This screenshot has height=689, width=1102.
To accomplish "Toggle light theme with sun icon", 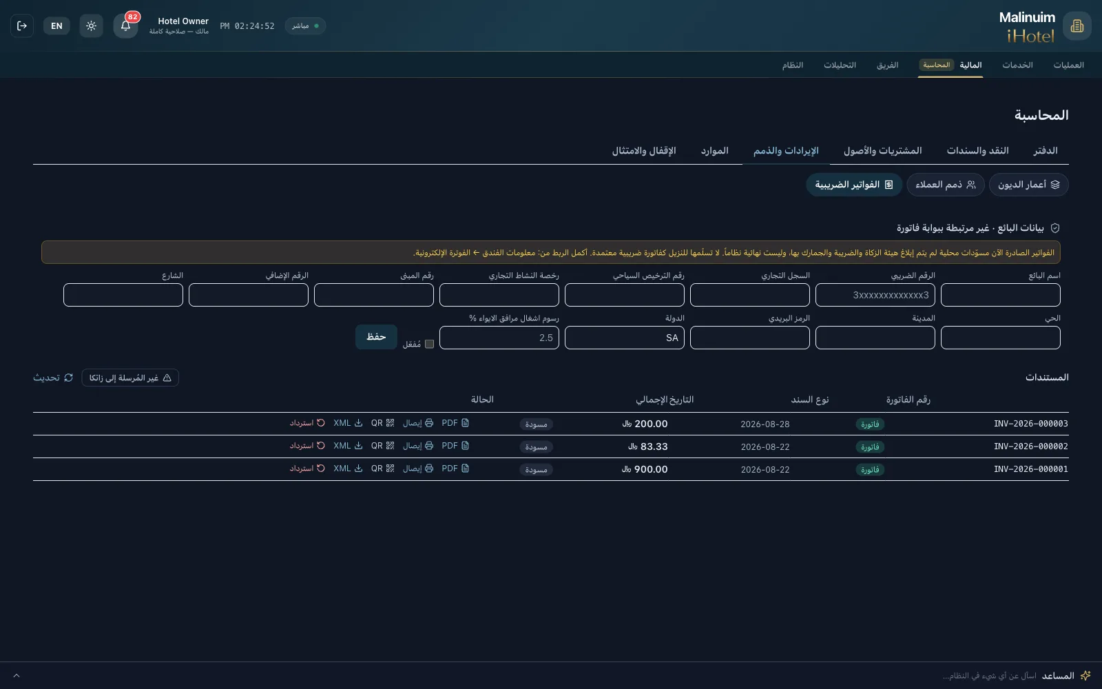I will click(x=91, y=26).
